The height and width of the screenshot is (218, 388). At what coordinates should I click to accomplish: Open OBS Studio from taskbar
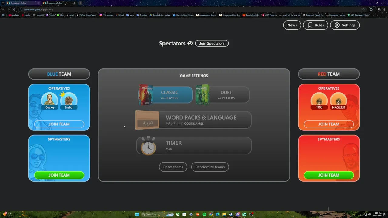(251, 214)
